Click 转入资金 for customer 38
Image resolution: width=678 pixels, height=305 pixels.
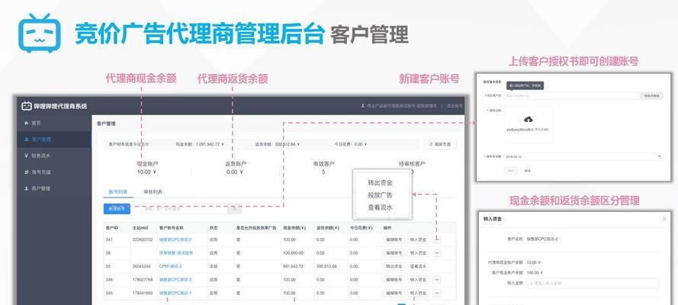click(x=418, y=252)
